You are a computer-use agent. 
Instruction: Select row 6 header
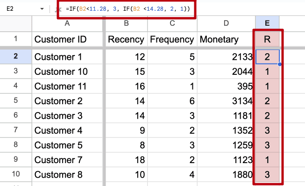pos(16,115)
